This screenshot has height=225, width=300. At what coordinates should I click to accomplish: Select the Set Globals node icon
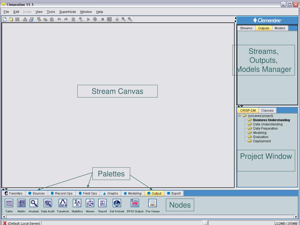[x=117, y=203]
